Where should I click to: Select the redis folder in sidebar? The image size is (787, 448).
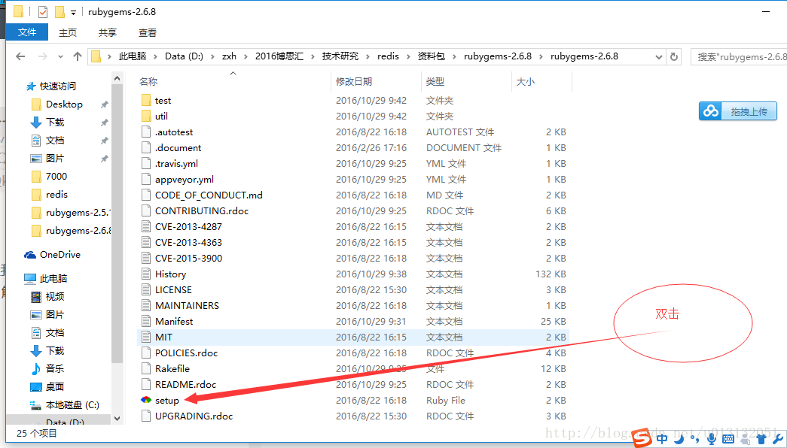coord(56,195)
